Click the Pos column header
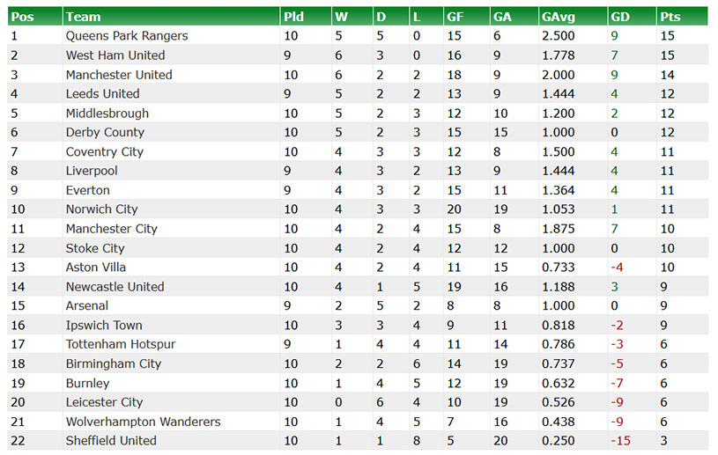This screenshot has height=455, width=718. pyautogui.click(x=22, y=17)
